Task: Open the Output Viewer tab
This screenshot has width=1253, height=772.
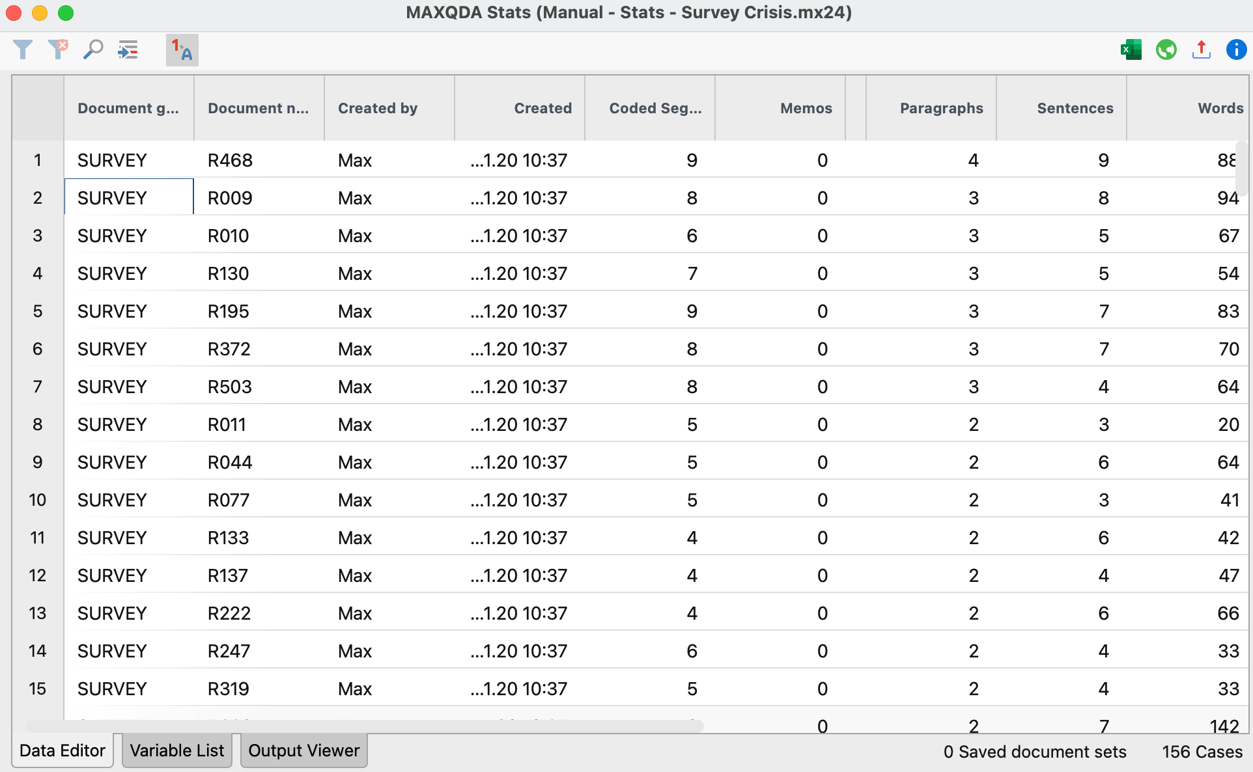Action: point(303,751)
